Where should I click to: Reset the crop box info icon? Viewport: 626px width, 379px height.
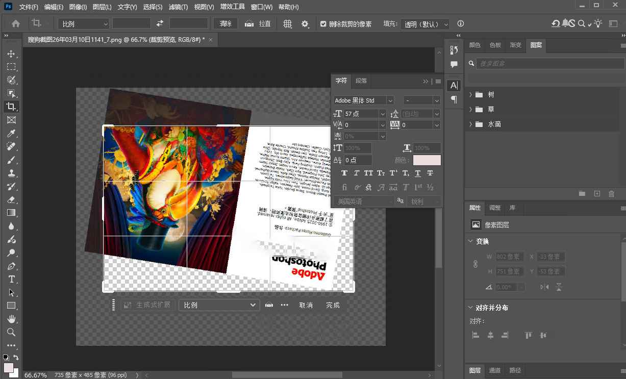(461, 23)
